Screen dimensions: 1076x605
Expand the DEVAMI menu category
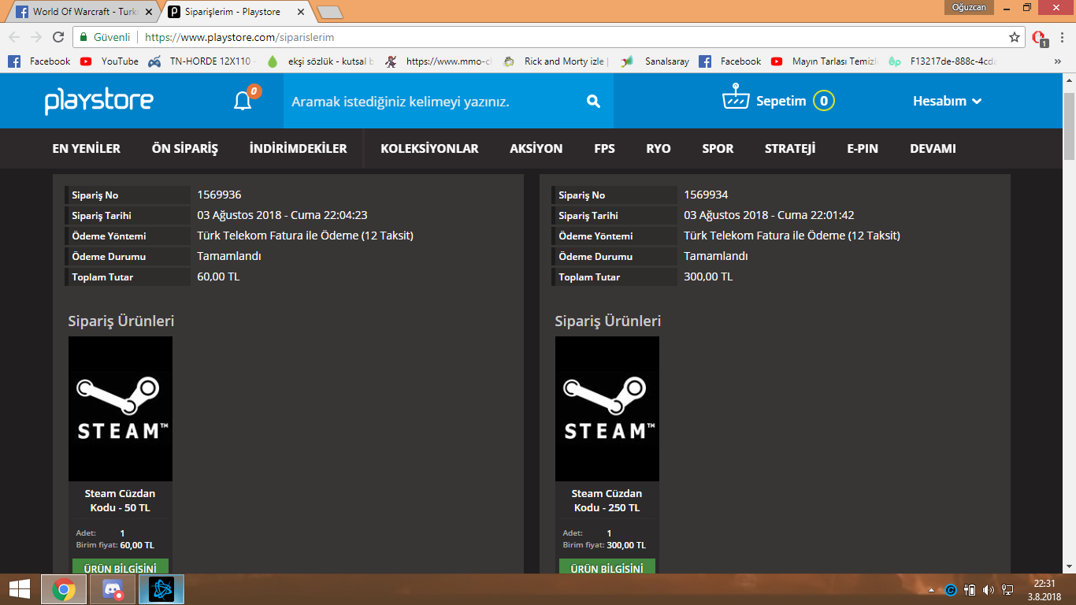point(933,148)
